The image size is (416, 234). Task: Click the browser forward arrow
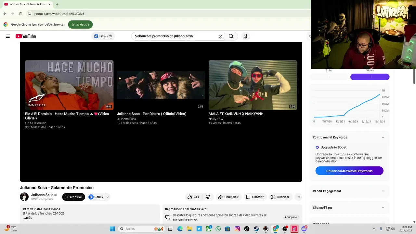[12, 14]
